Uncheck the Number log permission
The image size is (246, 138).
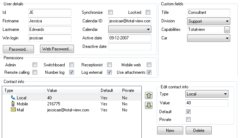coord(71,72)
